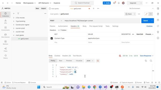Image resolution: width=161 pixels, height=90 pixels.
Task: Switch to the Pre-request Script tab
Action: click(x=96, y=26)
